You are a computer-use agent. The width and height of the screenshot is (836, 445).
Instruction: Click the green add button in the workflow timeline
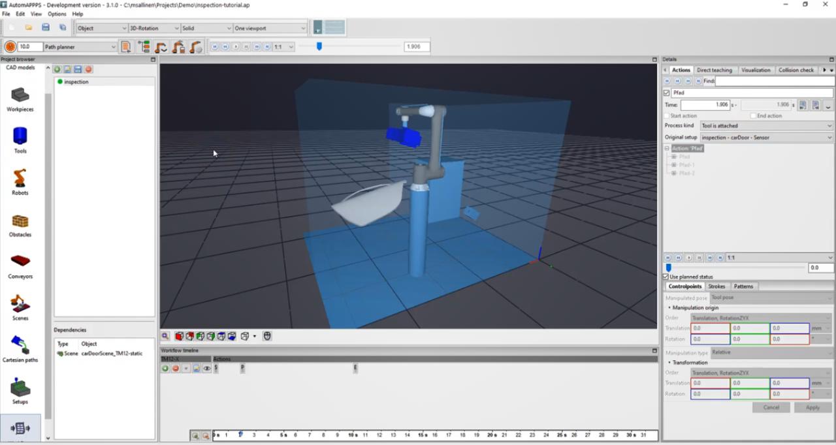coord(165,369)
